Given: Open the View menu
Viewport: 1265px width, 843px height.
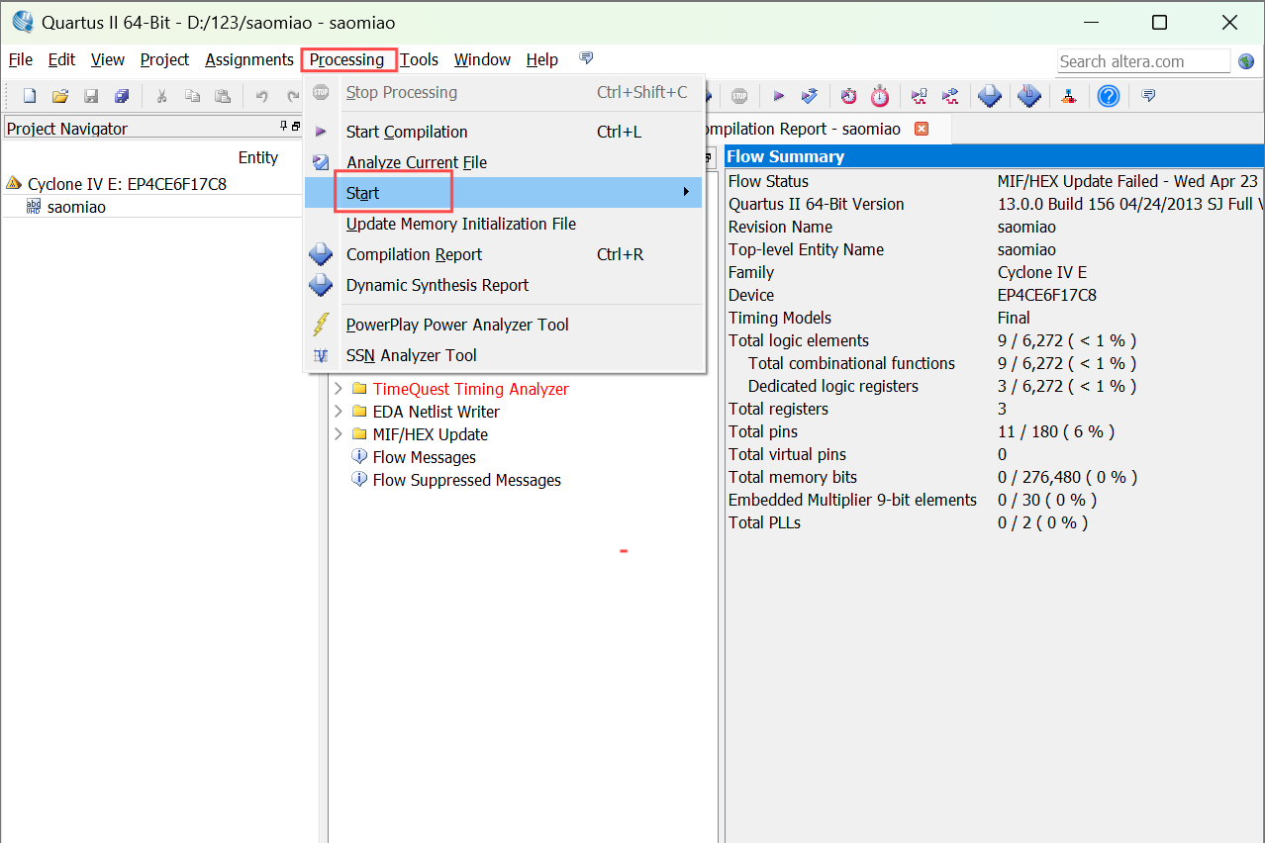Looking at the screenshot, I should pos(108,59).
